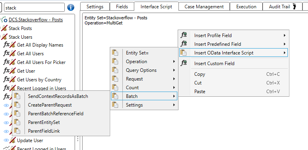Click the footprint icon on Audit Trail tab
Screen dimensions: 308x150
click(x=294, y=6)
